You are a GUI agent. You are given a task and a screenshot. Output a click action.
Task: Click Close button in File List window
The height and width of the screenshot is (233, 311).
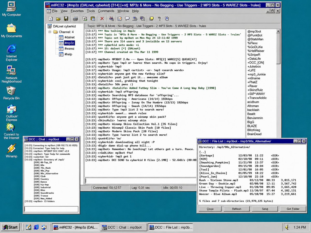(210, 209)
